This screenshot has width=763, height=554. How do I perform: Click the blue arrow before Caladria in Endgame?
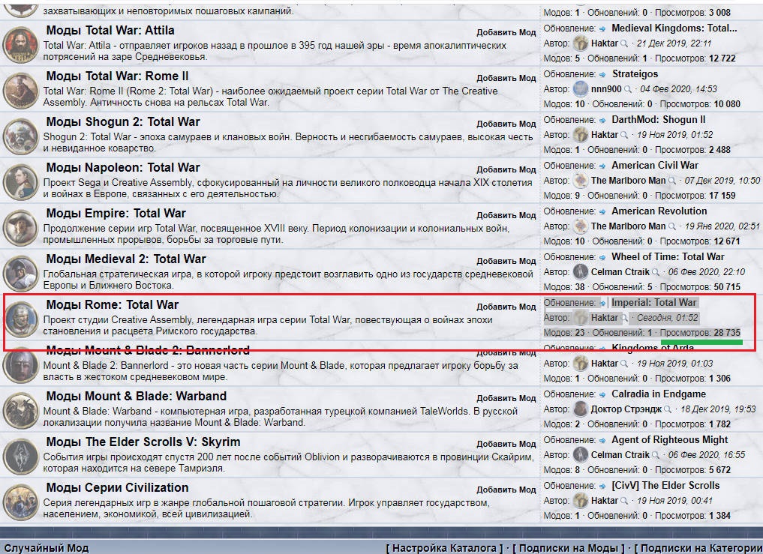(x=602, y=394)
